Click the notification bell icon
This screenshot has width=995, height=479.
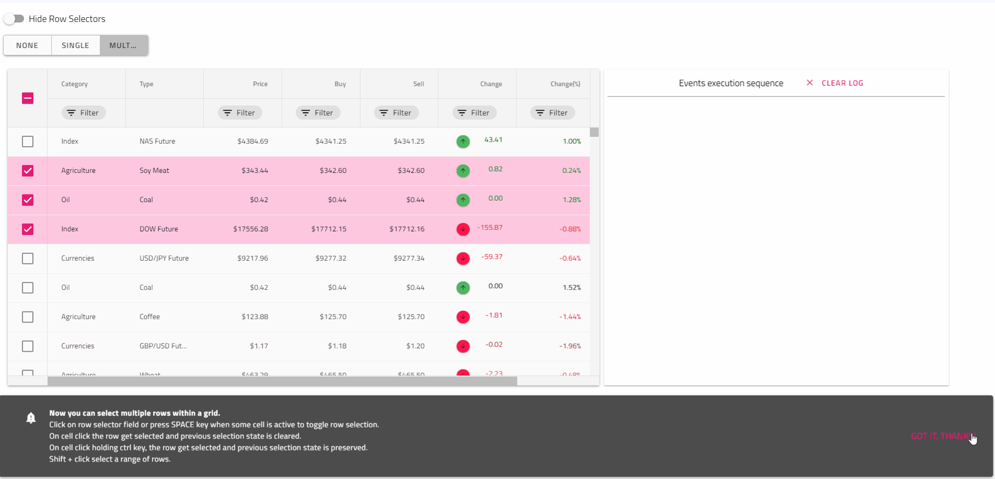[31, 418]
